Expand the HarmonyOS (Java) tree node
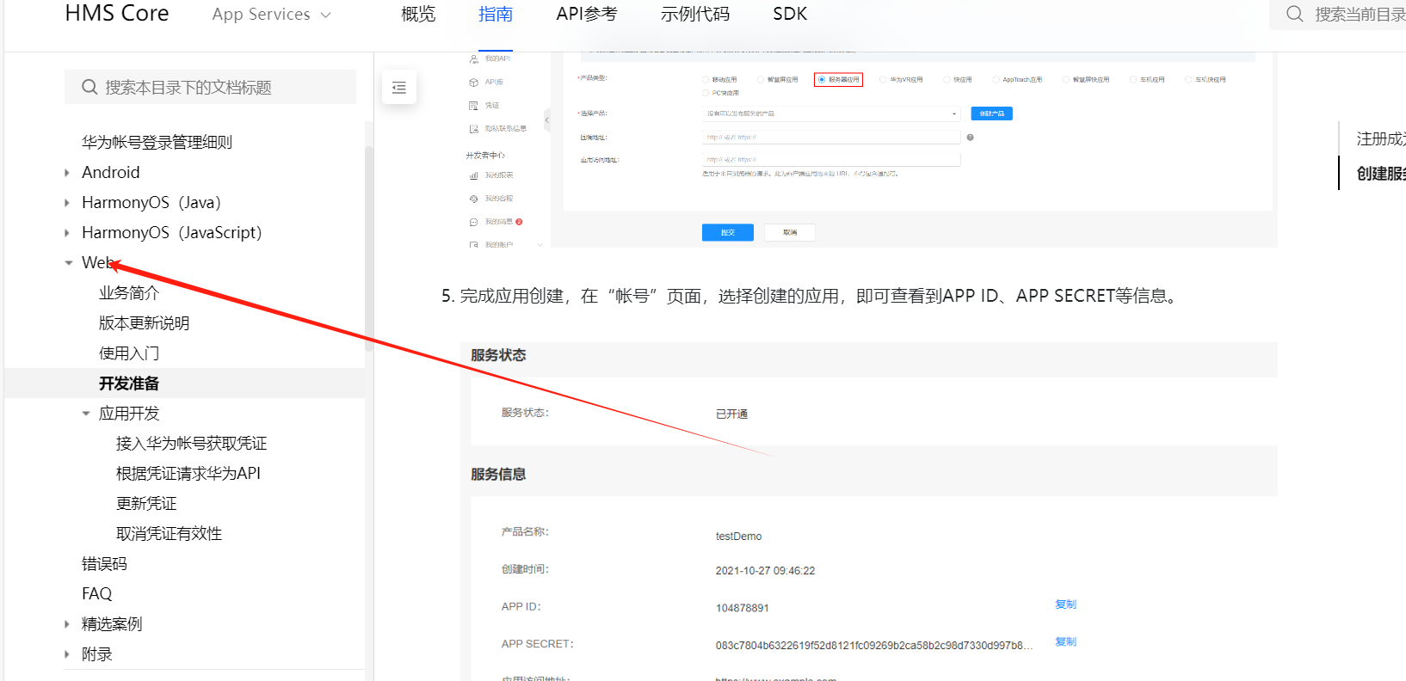Image resolution: width=1406 pixels, height=681 pixels. tap(67, 203)
